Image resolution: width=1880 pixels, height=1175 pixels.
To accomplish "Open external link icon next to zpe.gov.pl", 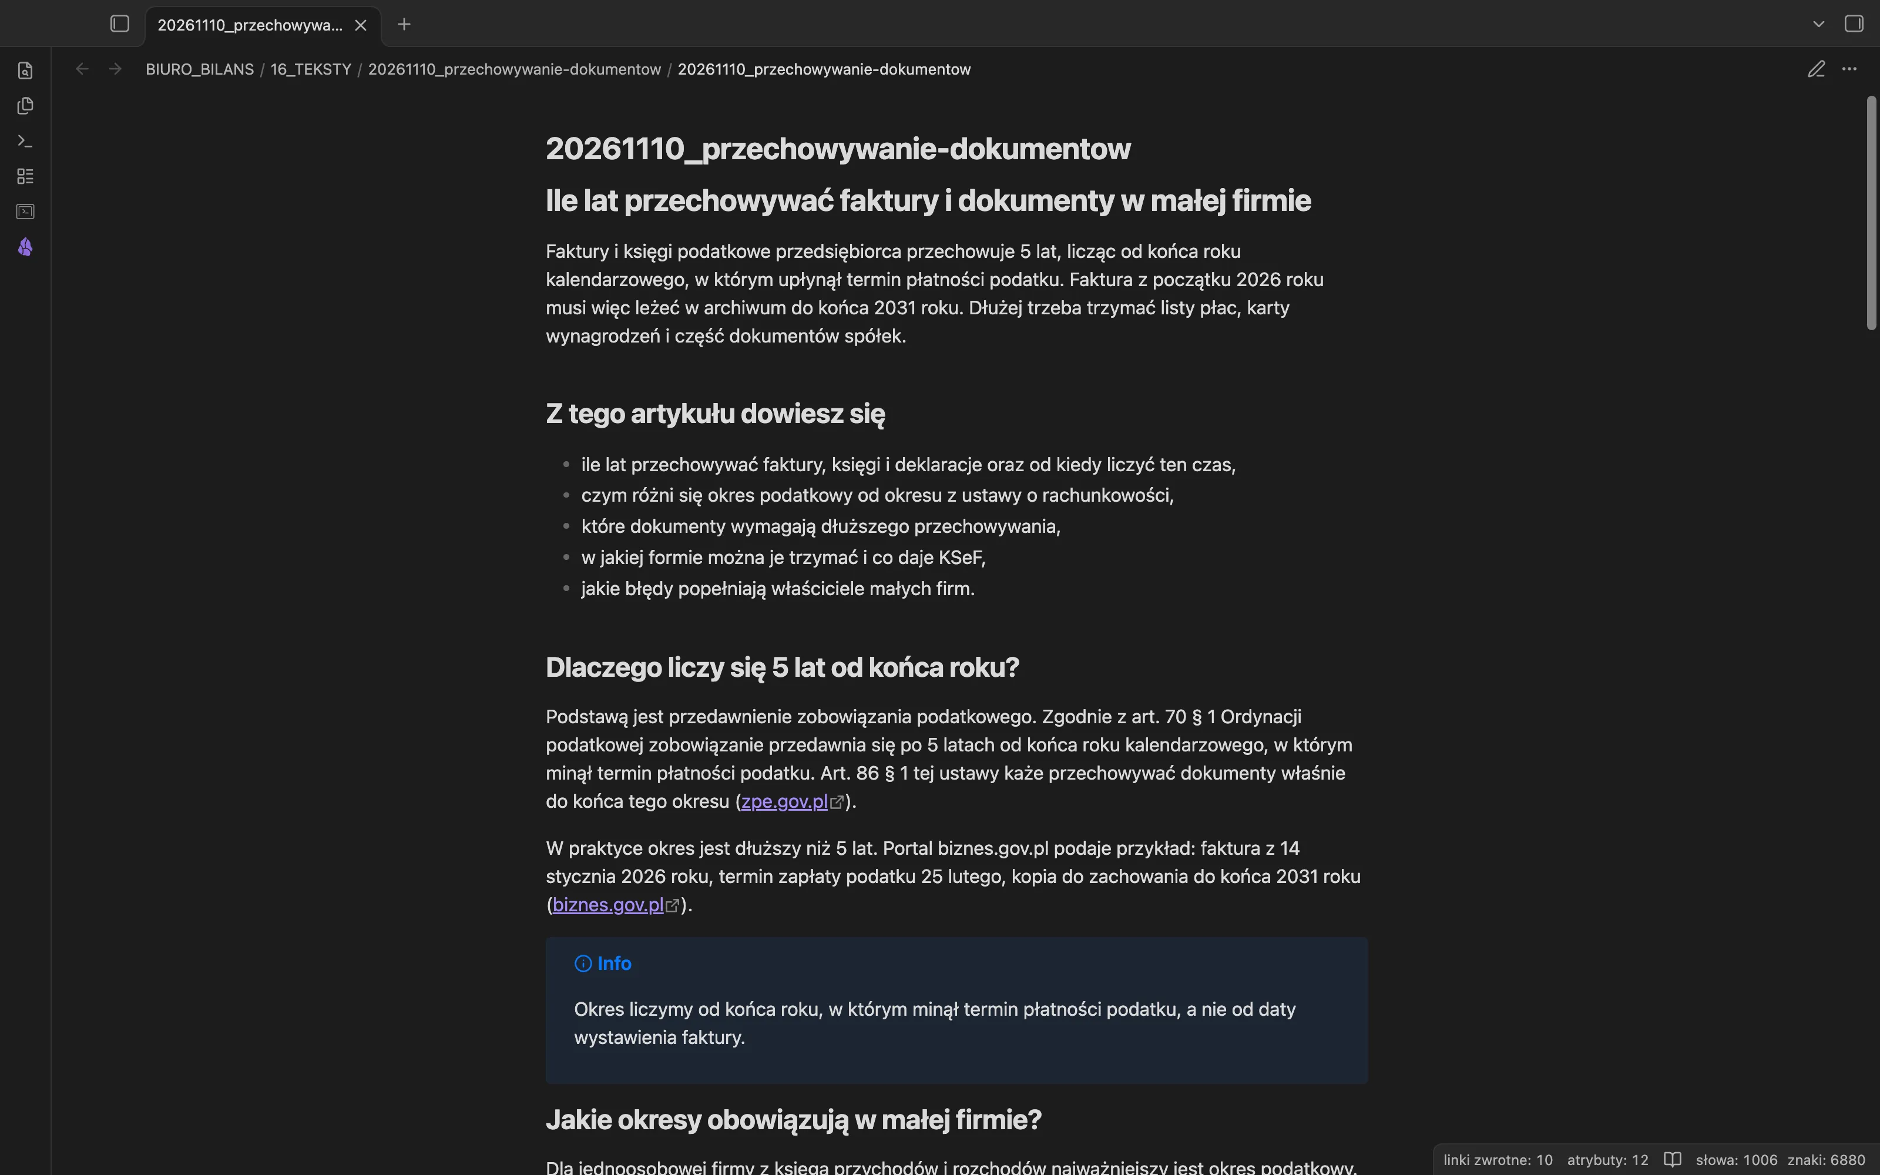I will [837, 803].
